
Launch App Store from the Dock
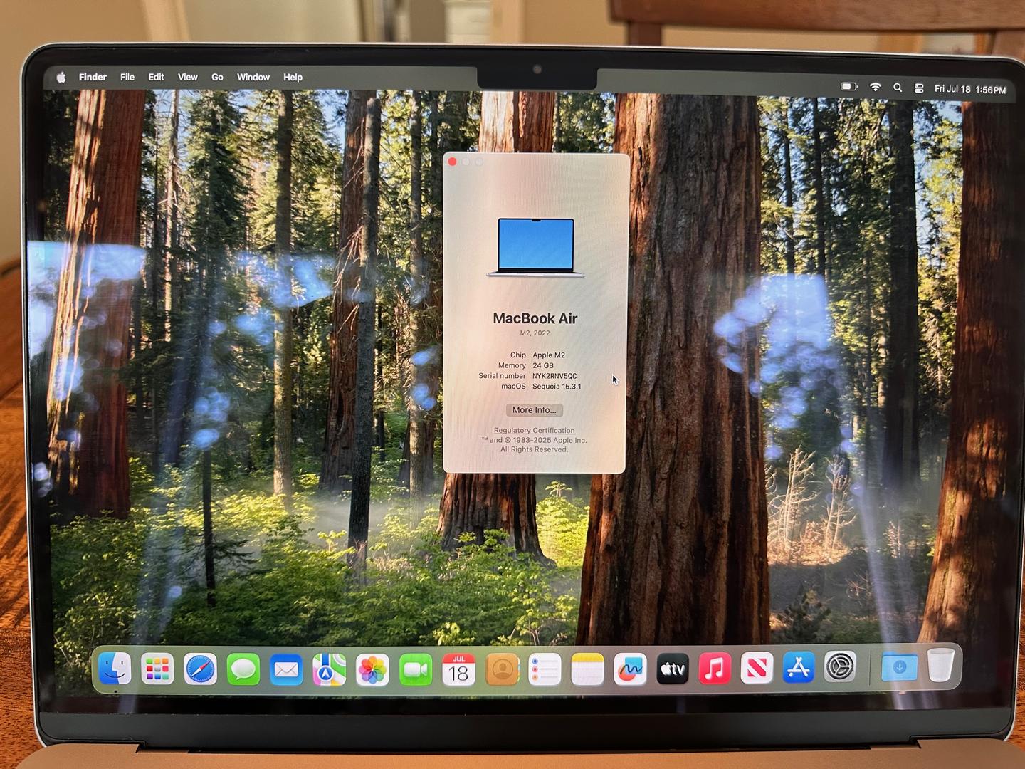[x=799, y=668]
